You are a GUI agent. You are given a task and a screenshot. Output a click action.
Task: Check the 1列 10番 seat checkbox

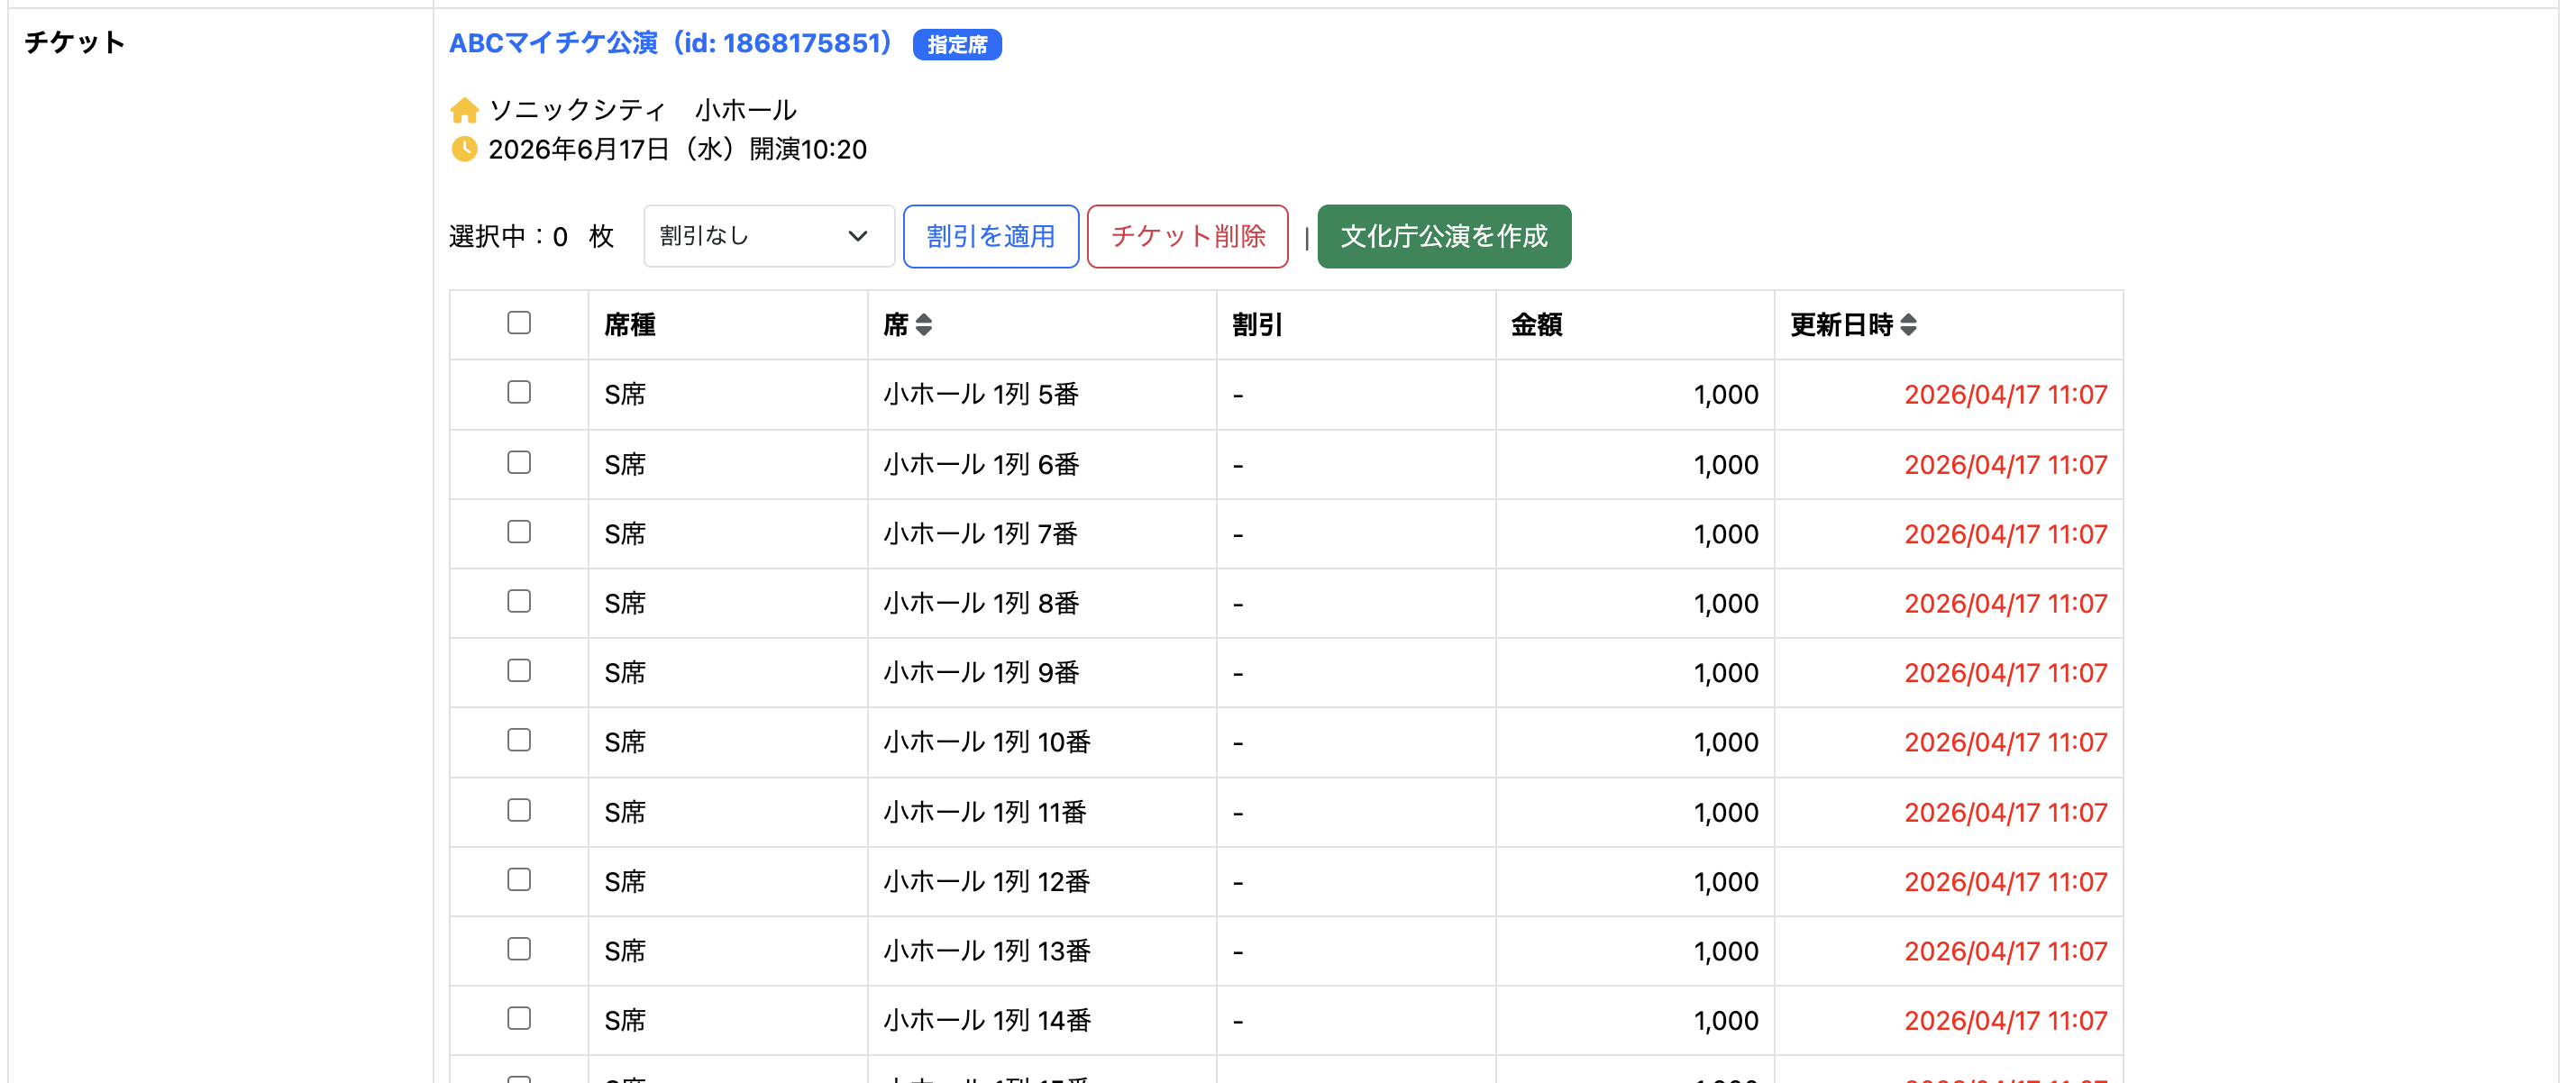tap(519, 740)
